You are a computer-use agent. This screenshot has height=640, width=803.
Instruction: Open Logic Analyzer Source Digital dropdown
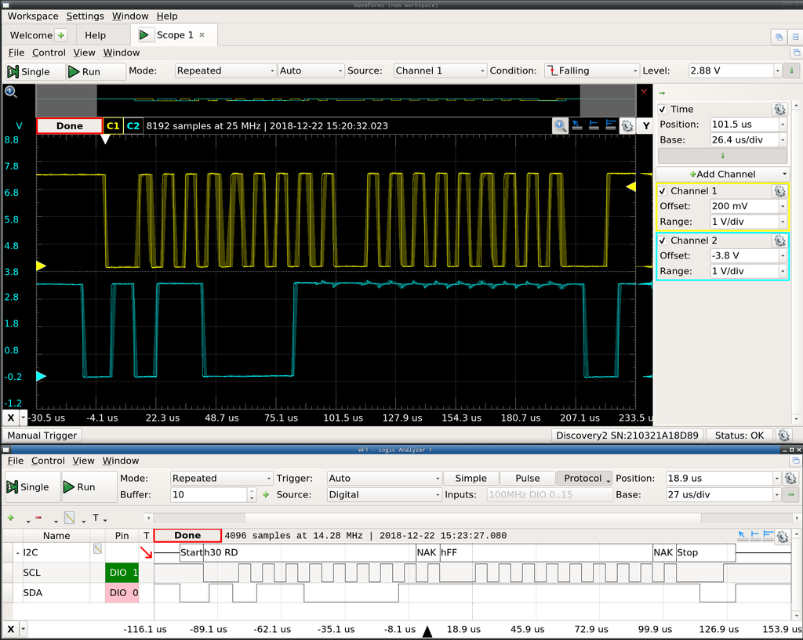384,495
